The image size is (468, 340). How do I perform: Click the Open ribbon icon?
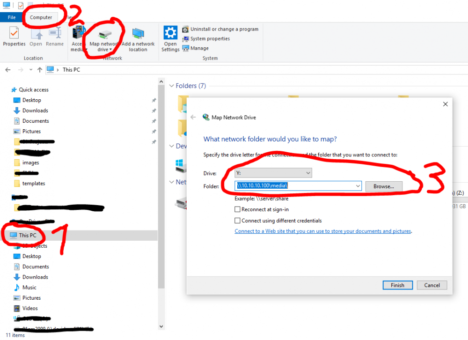[x=36, y=37]
